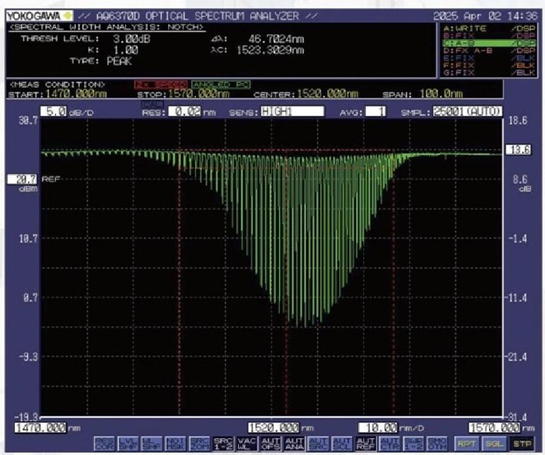The width and height of the screenshot is (545, 455).
Task: Click the SPECTRAL WIDTH ANALYSIS: NOTCH heading
Action: click(107, 27)
